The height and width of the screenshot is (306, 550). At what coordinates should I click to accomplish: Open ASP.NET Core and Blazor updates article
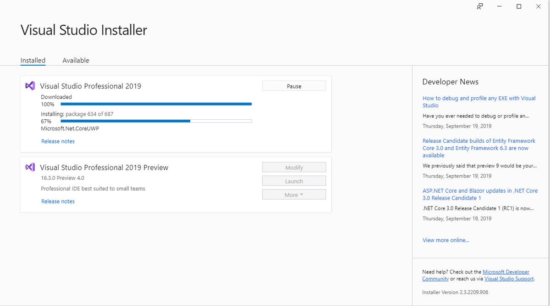tap(480, 194)
